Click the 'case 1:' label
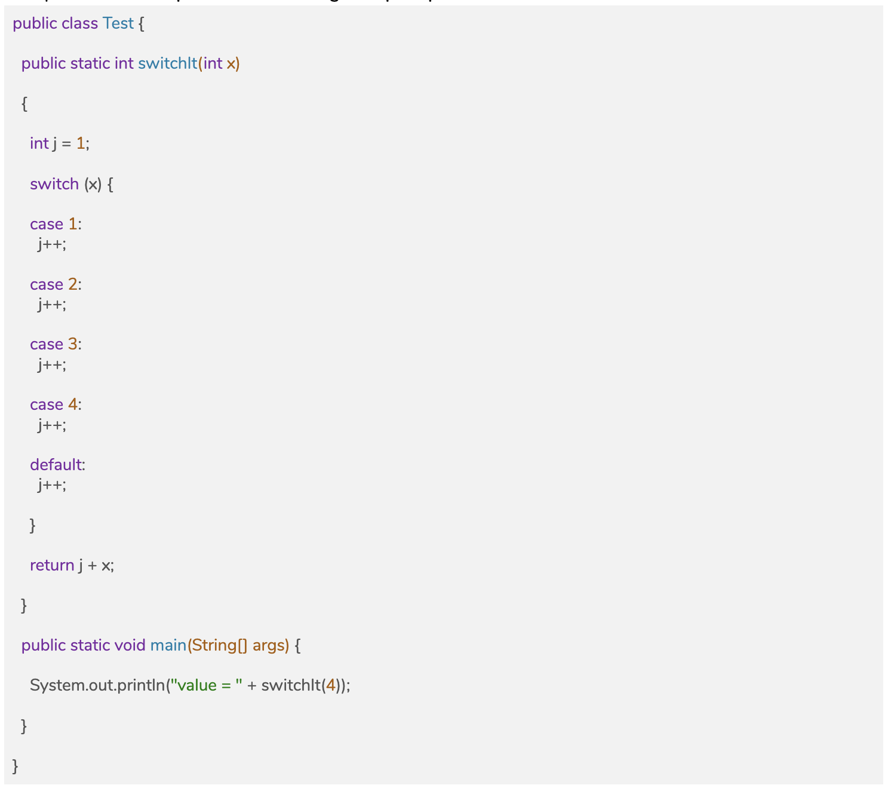891x791 pixels. click(x=56, y=224)
